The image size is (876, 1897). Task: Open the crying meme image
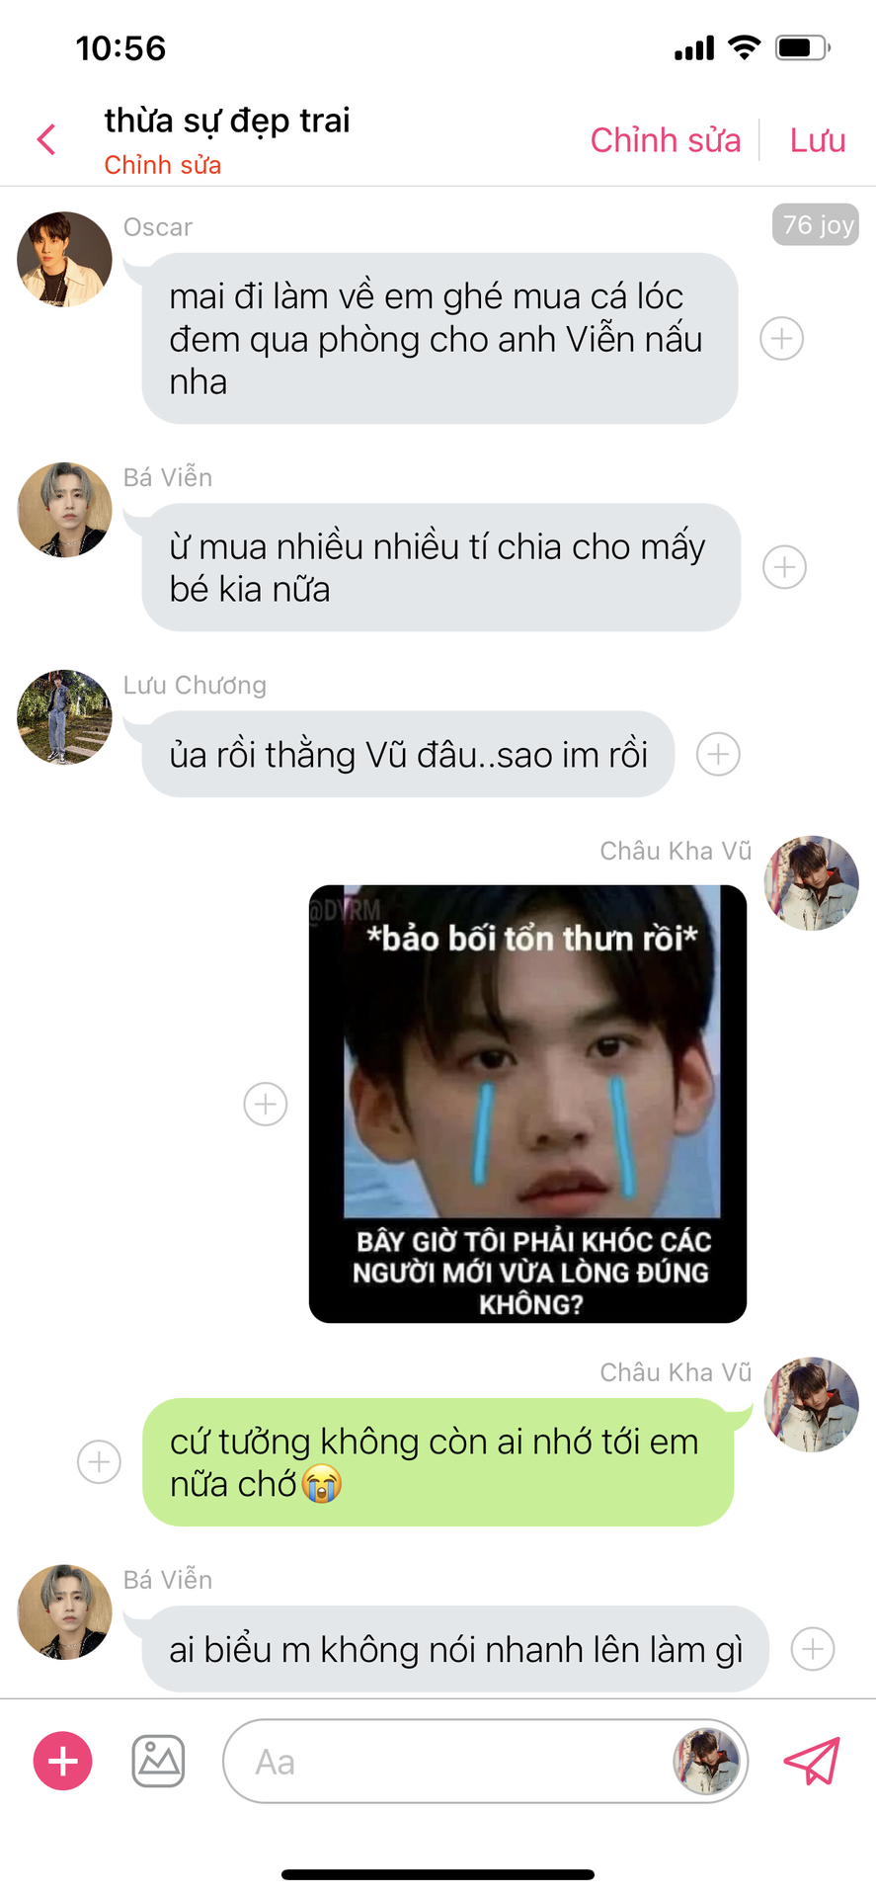[527, 1104]
